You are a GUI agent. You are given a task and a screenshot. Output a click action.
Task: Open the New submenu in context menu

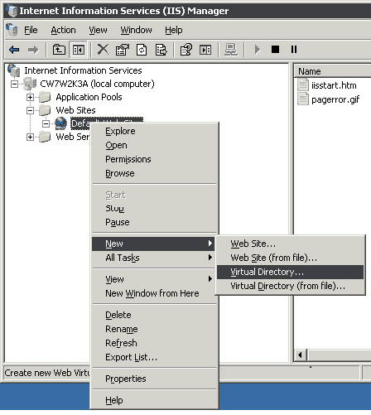[153, 244]
